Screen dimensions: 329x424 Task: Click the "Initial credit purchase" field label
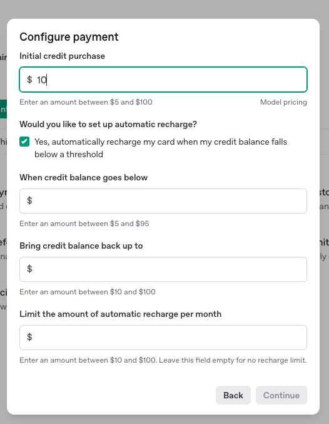pyautogui.click(x=62, y=56)
